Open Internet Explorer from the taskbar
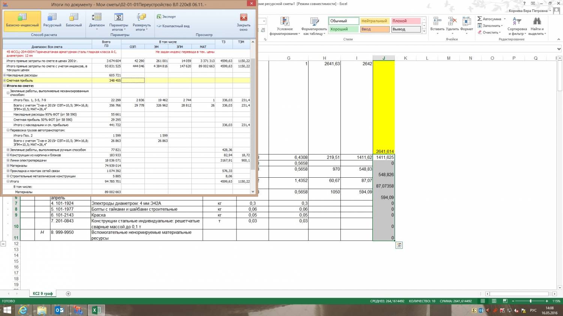The height and width of the screenshot is (316, 563). pyautogui.click(x=23, y=310)
